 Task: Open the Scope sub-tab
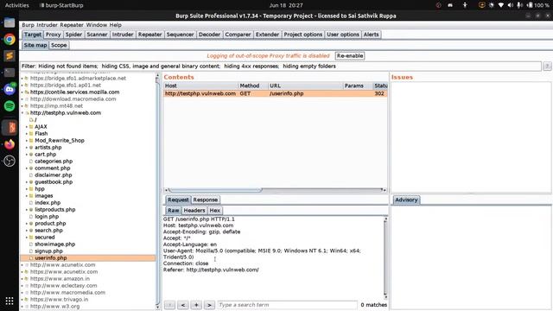click(59, 45)
